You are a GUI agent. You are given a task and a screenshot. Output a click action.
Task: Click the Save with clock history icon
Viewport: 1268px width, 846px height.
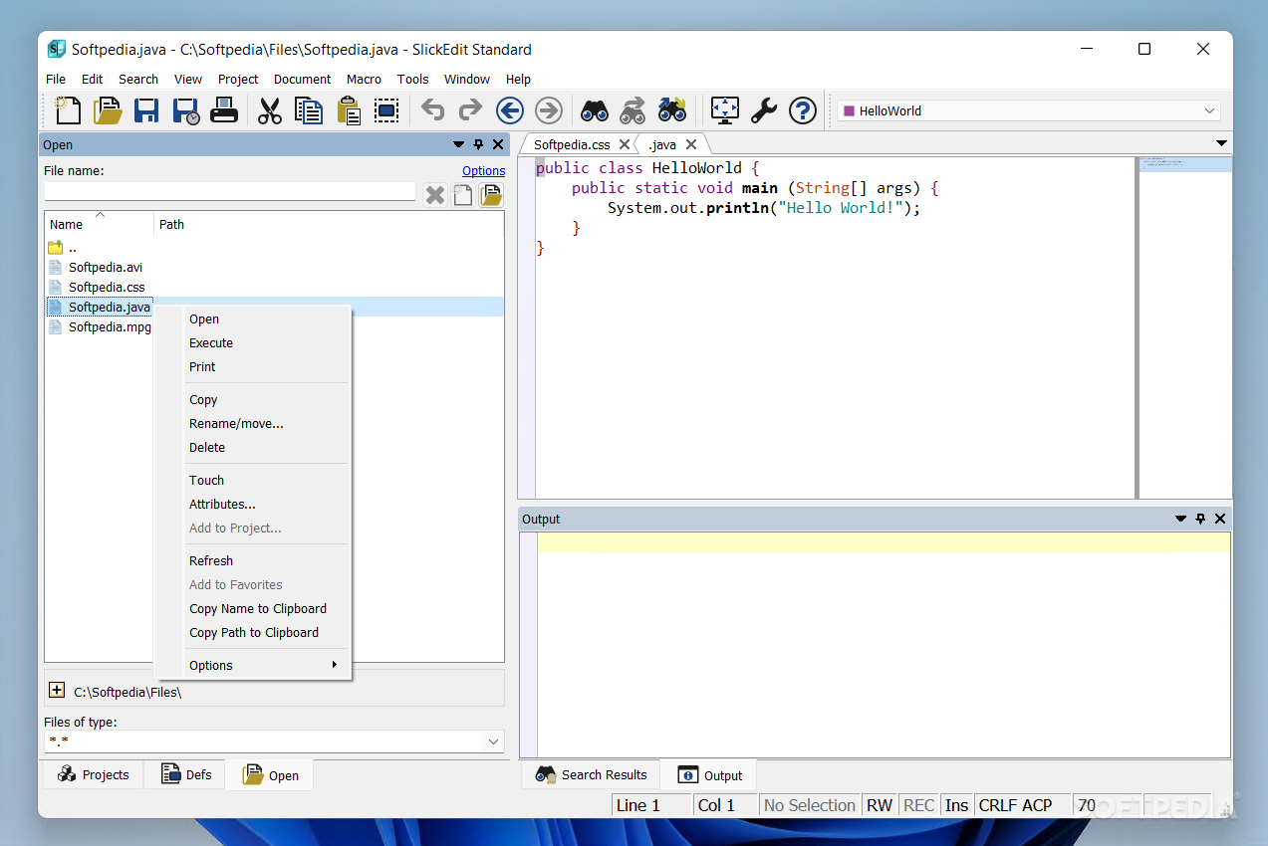click(185, 110)
